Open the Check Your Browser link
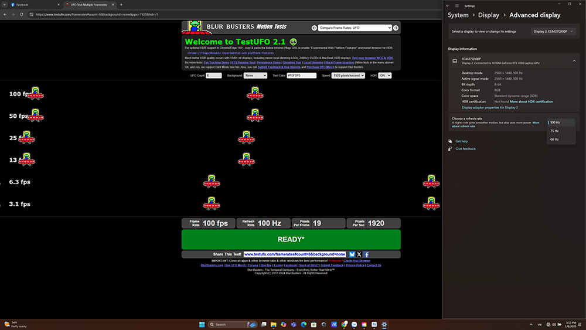This screenshot has height=330, width=586. (x=357, y=261)
